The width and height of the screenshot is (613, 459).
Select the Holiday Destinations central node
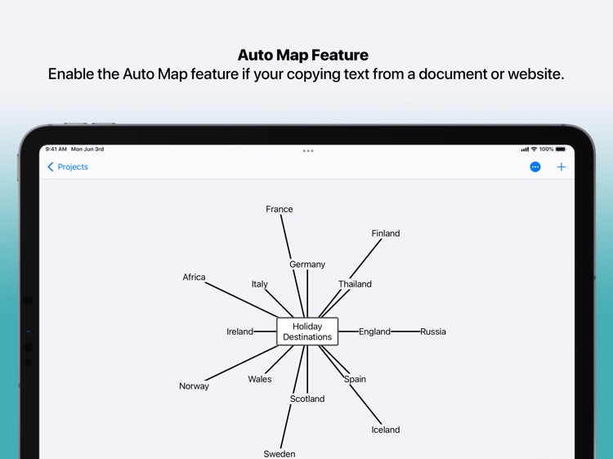click(307, 332)
